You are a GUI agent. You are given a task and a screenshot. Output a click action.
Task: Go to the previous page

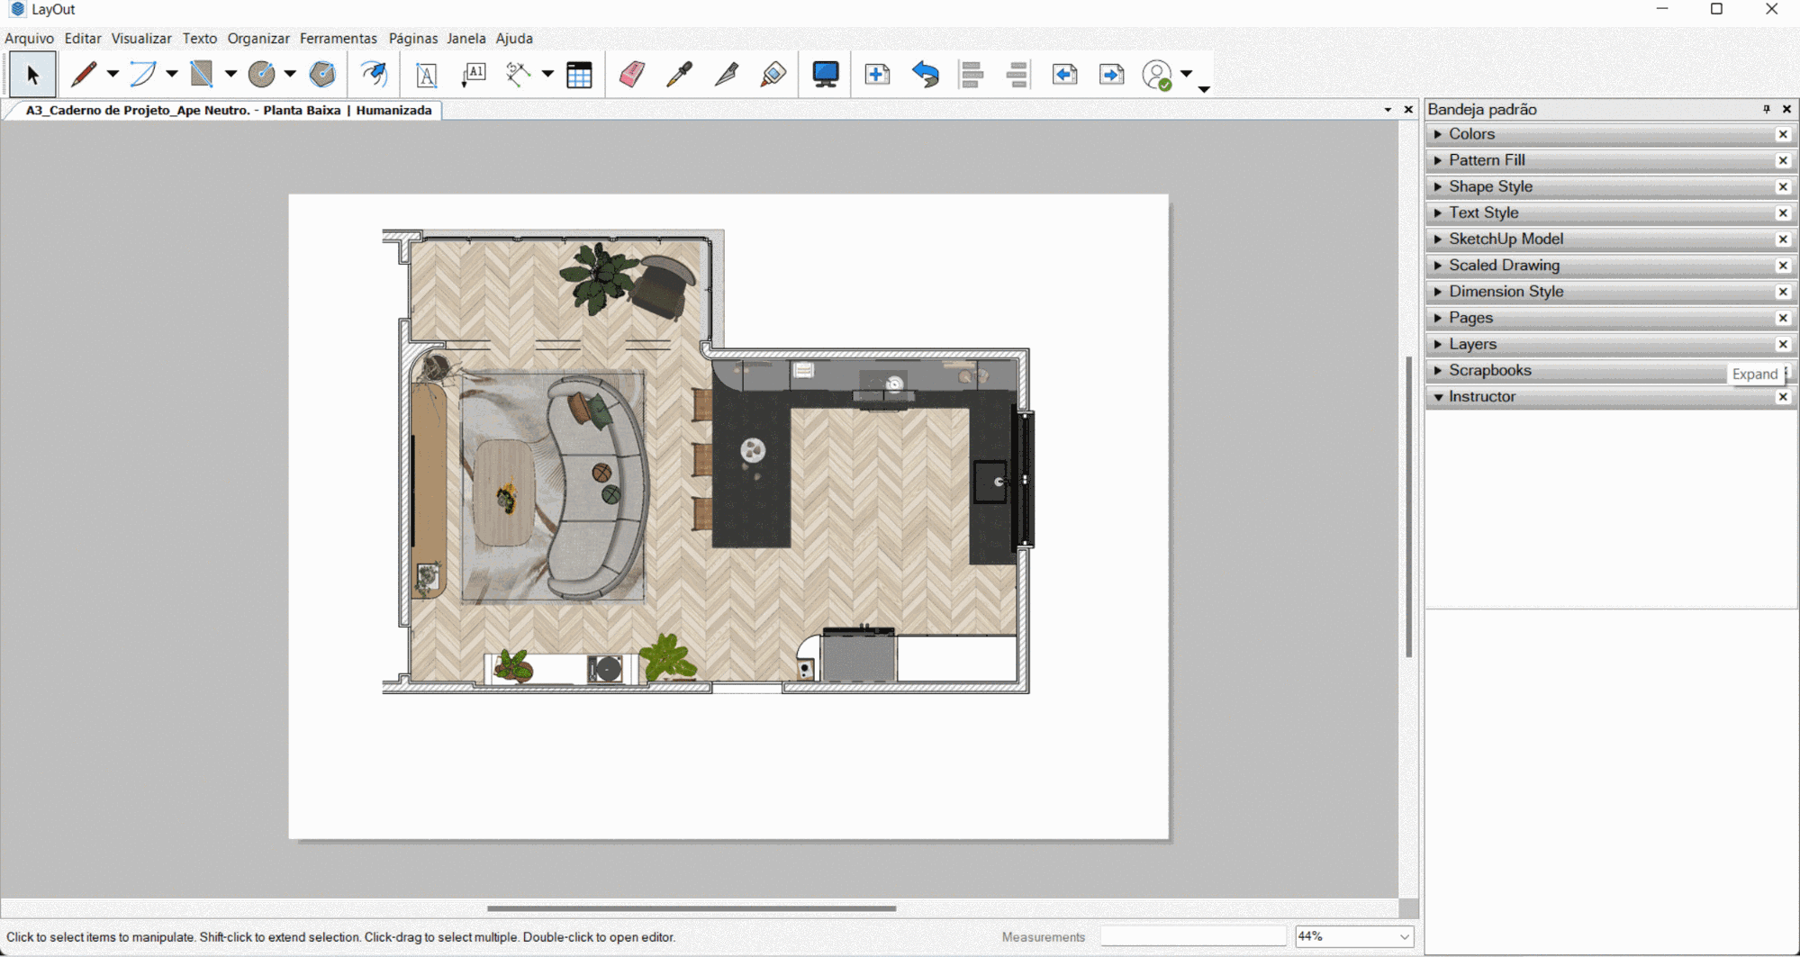(x=1064, y=74)
